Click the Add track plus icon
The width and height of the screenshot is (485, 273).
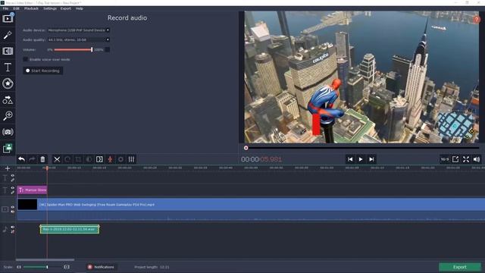pos(8,168)
